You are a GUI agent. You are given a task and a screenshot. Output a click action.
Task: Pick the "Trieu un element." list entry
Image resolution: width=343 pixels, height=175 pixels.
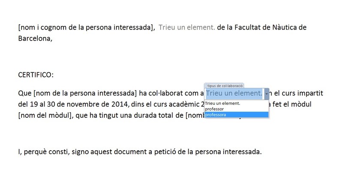point(237,104)
